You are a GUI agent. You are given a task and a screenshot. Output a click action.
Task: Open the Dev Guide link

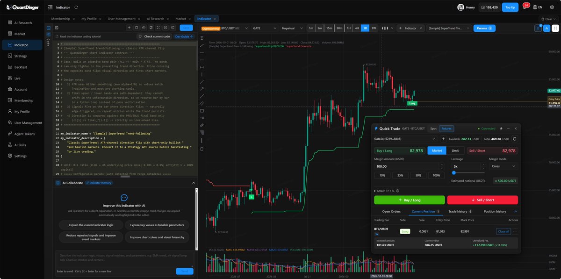(183, 36)
